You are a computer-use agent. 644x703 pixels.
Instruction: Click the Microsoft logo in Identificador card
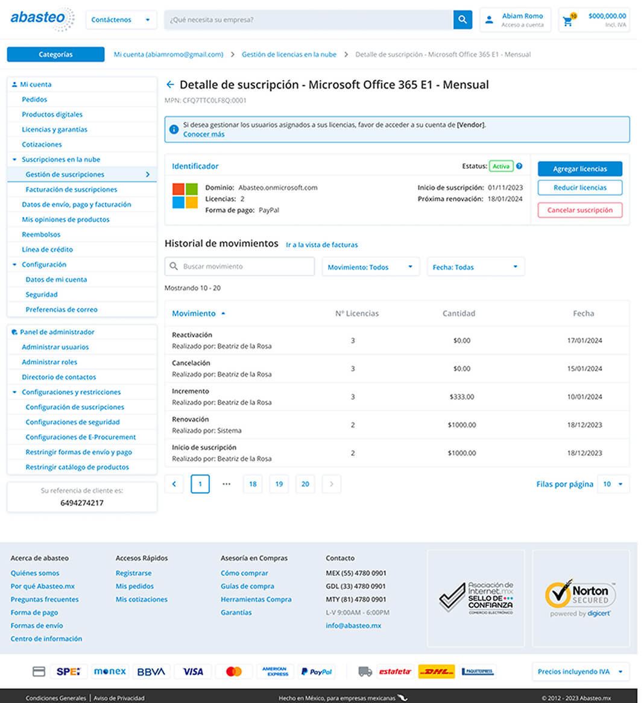pyautogui.click(x=185, y=196)
